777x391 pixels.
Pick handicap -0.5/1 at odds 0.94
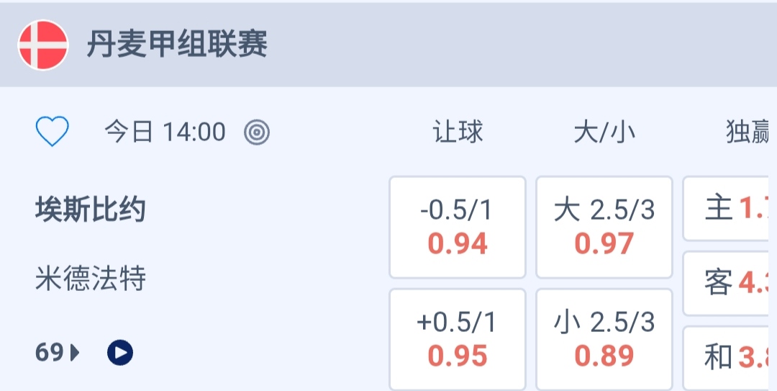[x=458, y=227]
